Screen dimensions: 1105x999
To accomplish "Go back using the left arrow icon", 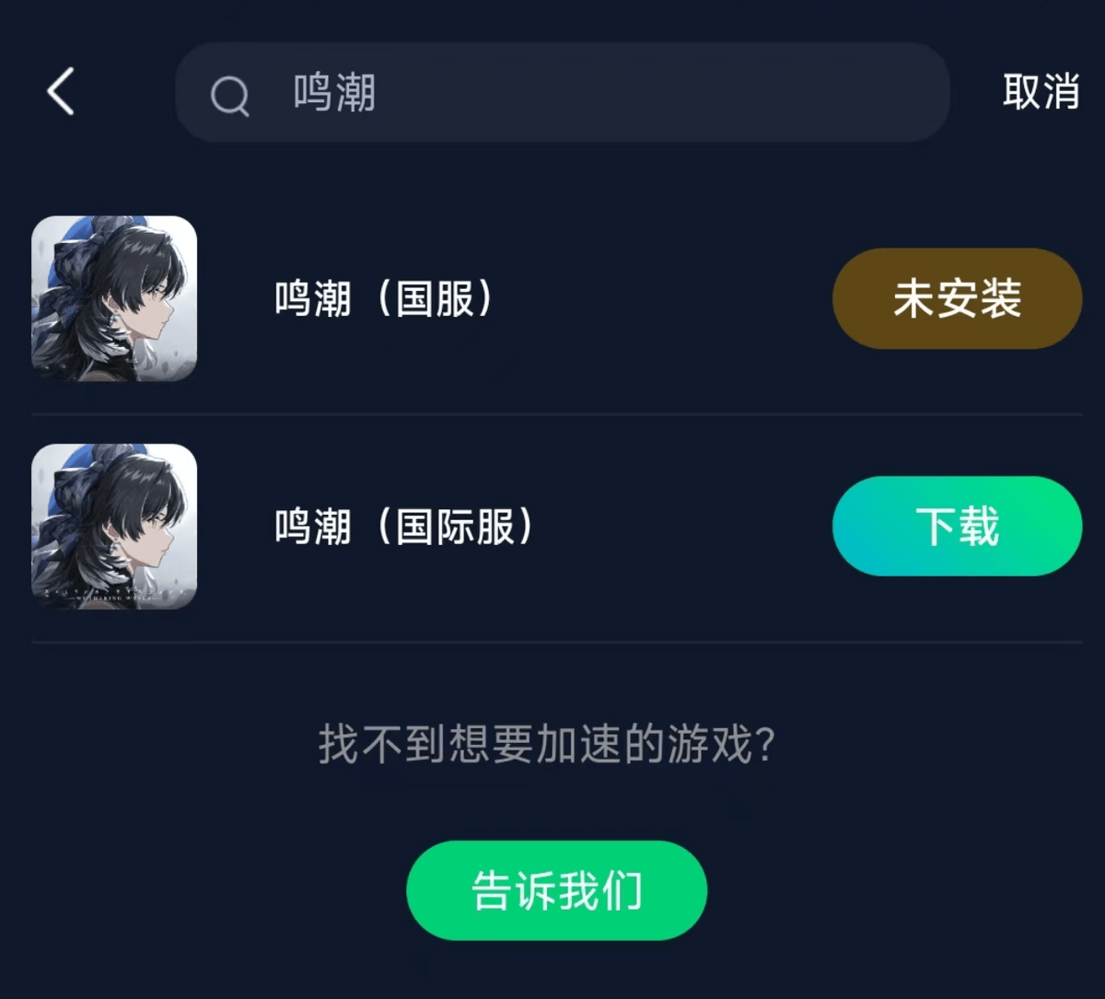I will [x=61, y=92].
